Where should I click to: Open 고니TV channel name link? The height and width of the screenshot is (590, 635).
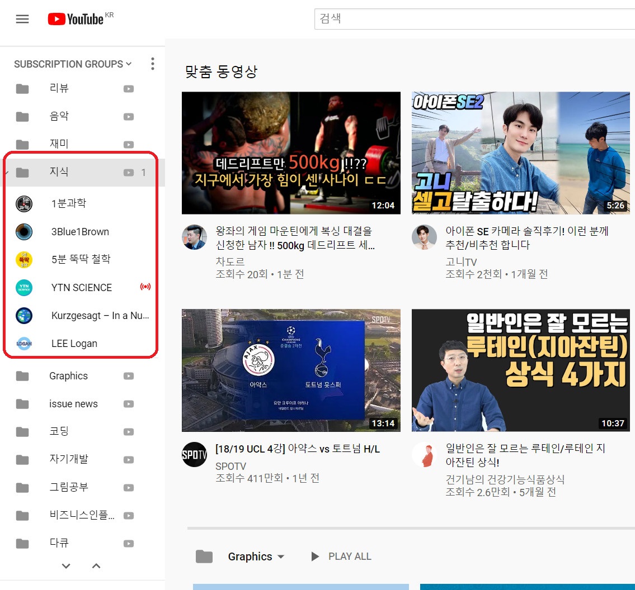461,262
